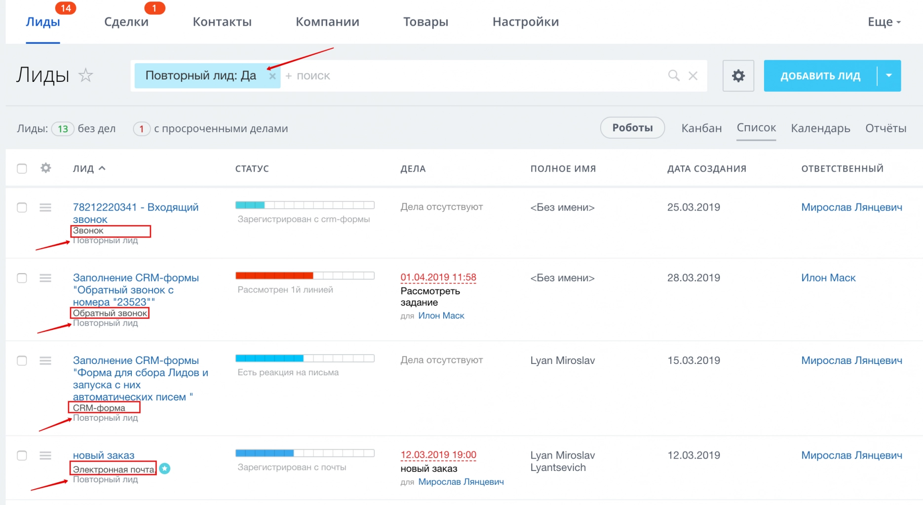Open responsible user Илон Маск link
Screen dimensions: 923x505
click(x=828, y=278)
